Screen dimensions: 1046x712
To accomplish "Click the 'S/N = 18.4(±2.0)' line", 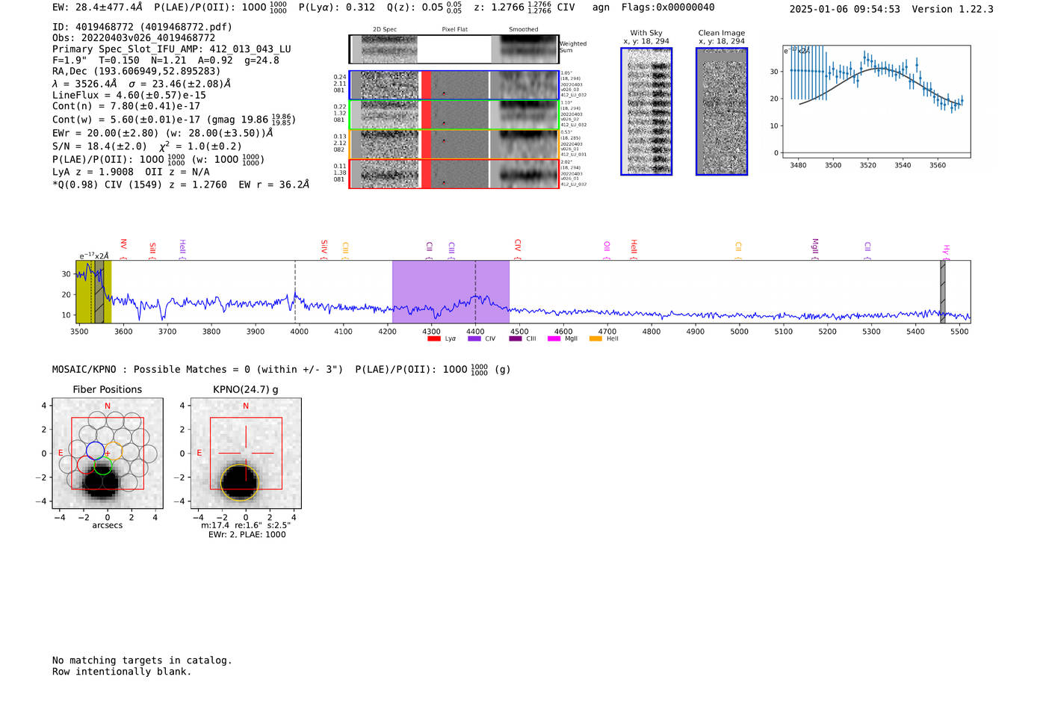I will tap(147, 146).
